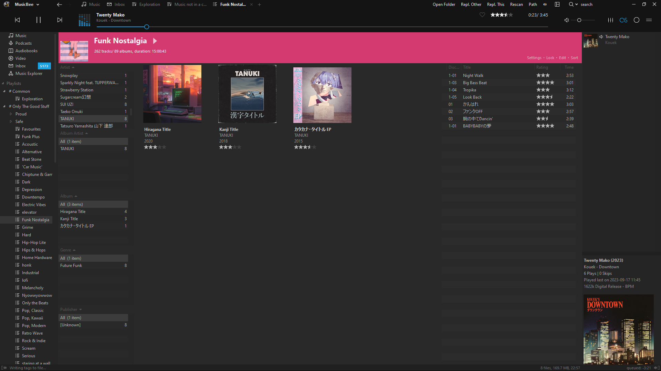The image size is (661, 371).
Task: Open the 'Music not in a c...' tab
Action: 187,4
